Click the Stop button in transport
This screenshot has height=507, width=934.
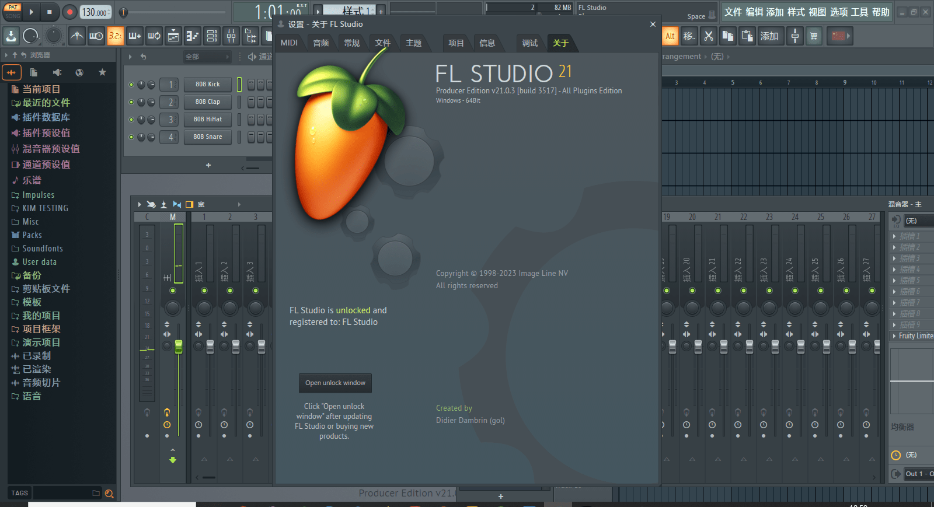coord(49,12)
